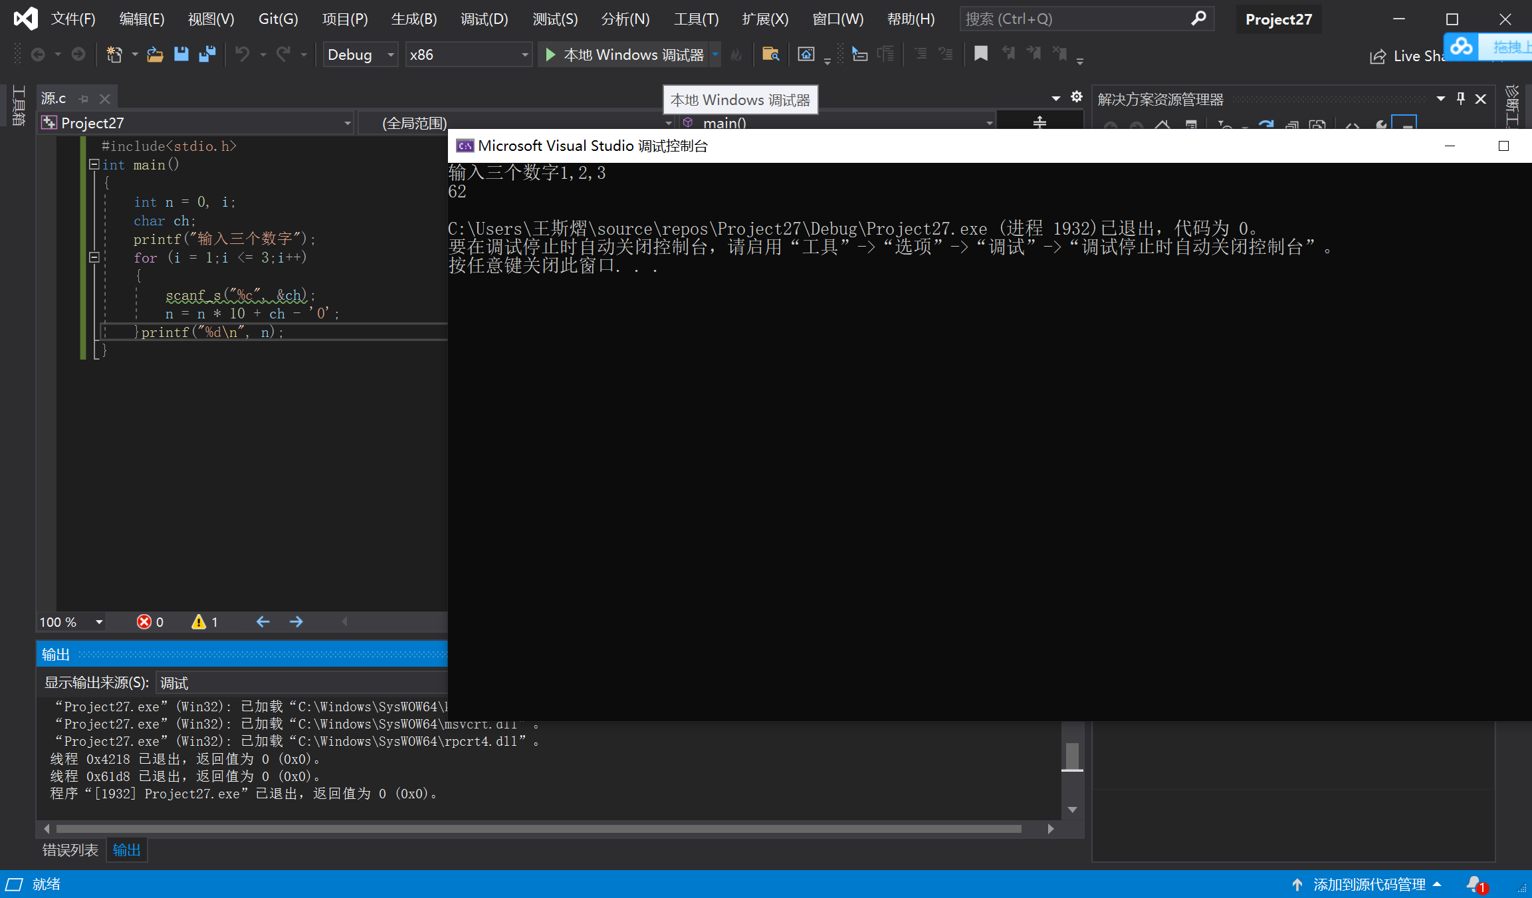Image resolution: width=1532 pixels, height=898 pixels.
Task: Click the new project toolbar icon
Action: [114, 55]
